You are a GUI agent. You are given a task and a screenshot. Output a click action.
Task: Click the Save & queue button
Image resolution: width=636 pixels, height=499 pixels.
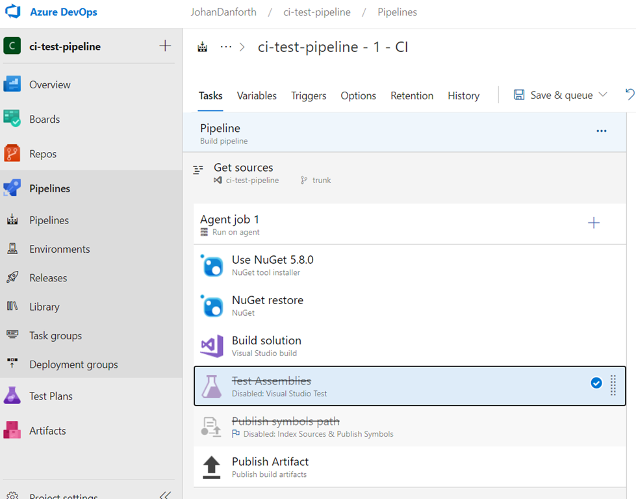pos(553,95)
